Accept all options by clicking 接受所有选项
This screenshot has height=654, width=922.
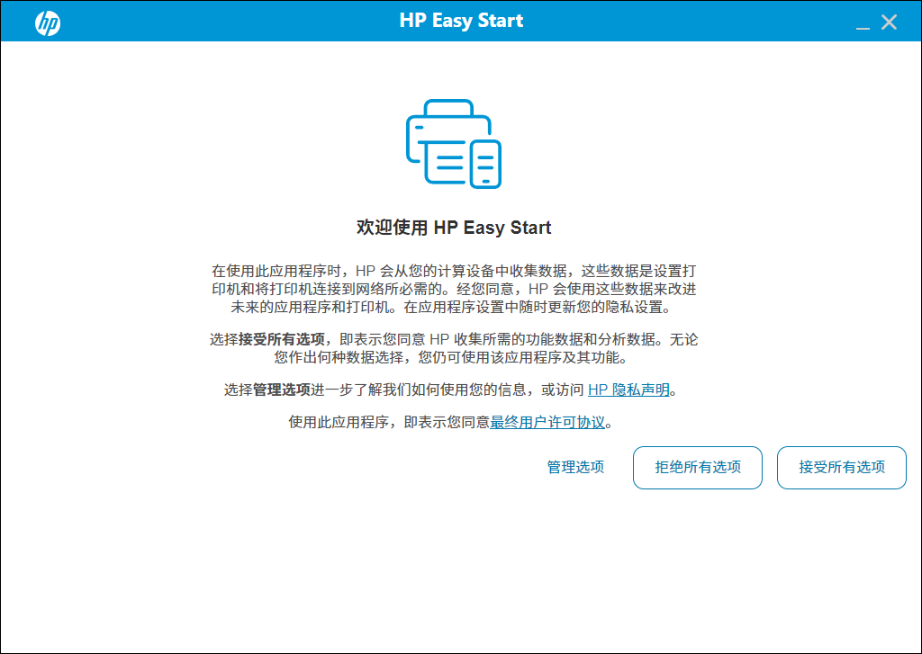pyautogui.click(x=841, y=467)
